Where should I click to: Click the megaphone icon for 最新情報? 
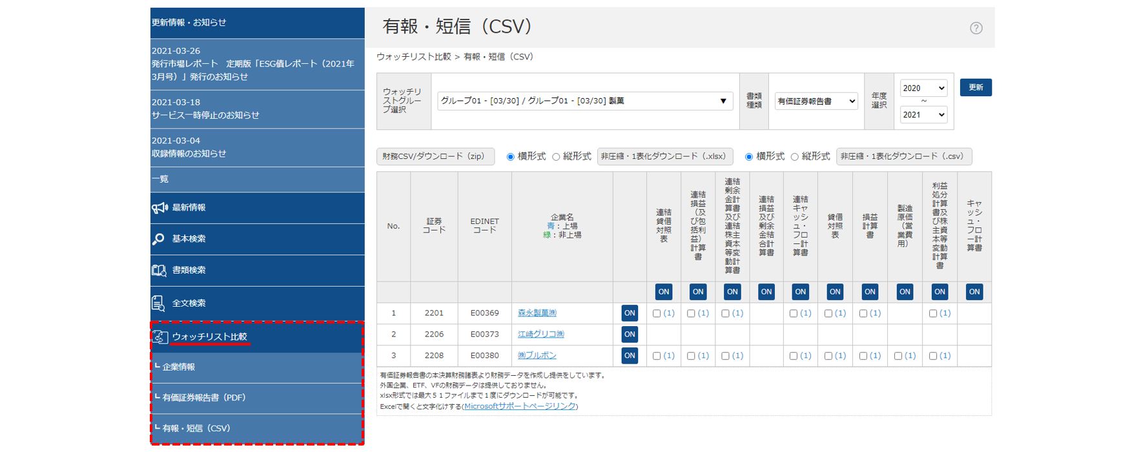tap(159, 208)
